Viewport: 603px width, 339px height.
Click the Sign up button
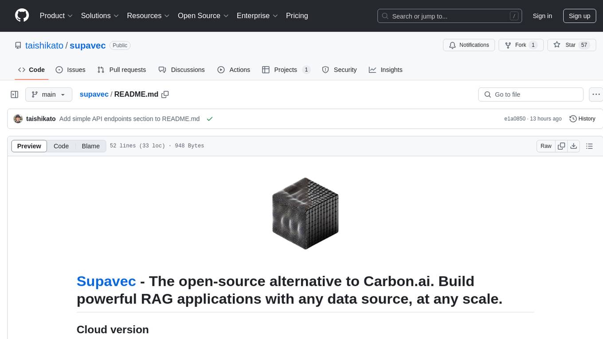pyautogui.click(x=580, y=16)
